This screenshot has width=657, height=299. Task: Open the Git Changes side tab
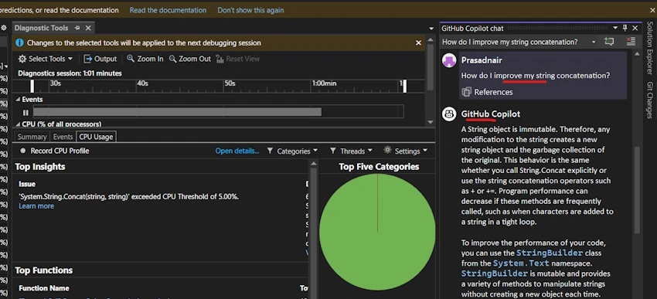tap(650, 100)
